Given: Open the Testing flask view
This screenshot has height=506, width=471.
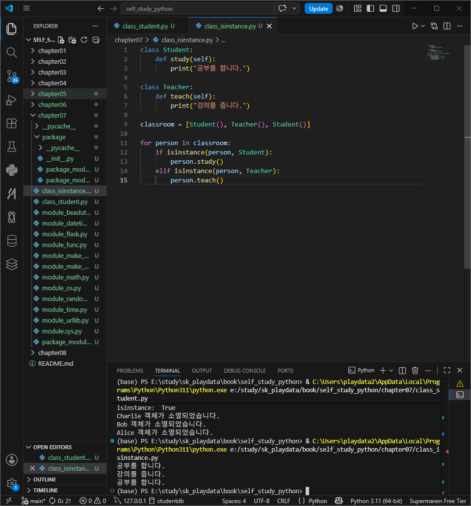Looking at the screenshot, I should (x=12, y=147).
